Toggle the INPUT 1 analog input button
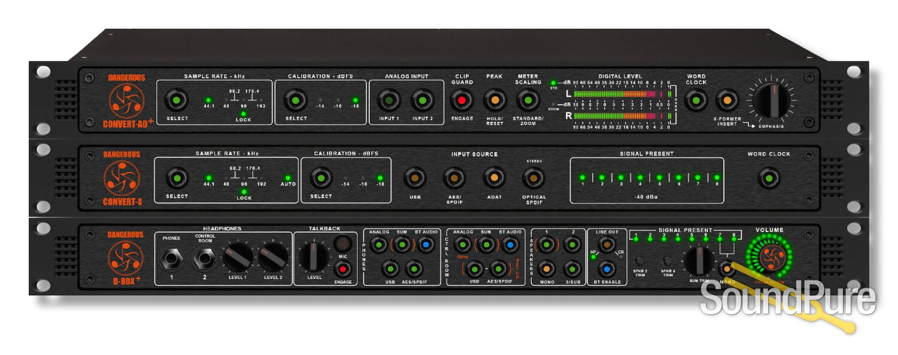The width and height of the screenshot is (898, 355). [389, 100]
